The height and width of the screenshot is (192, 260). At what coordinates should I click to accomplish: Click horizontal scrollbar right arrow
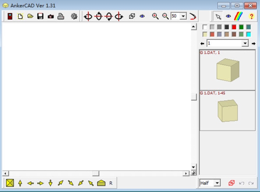click(x=186, y=173)
